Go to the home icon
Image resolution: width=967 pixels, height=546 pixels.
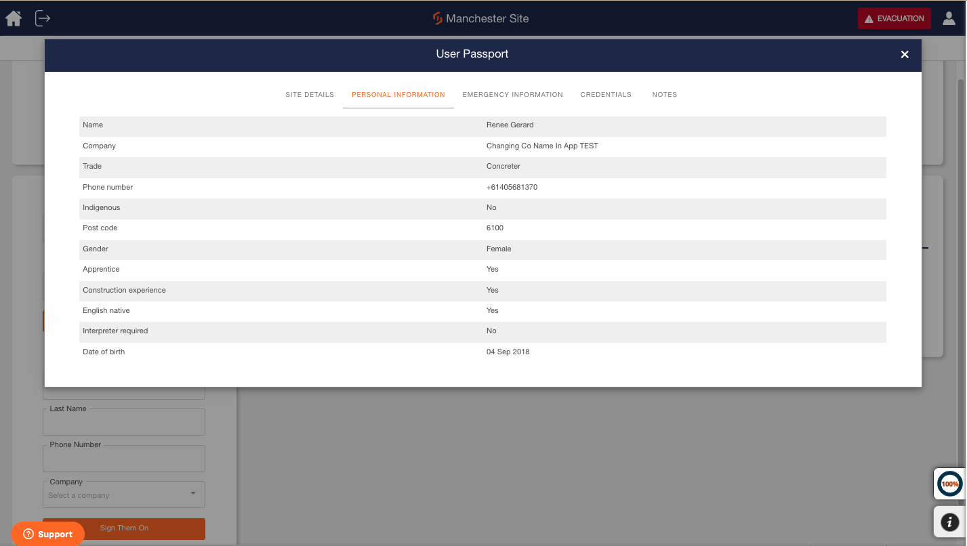14,18
